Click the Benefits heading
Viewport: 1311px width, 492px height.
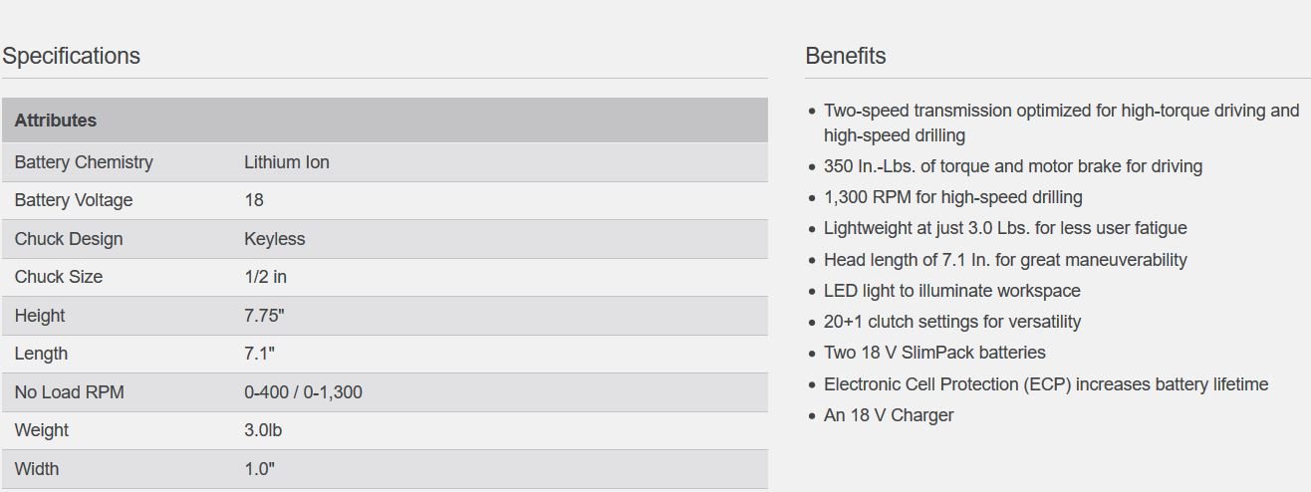pyautogui.click(x=846, y=56)
